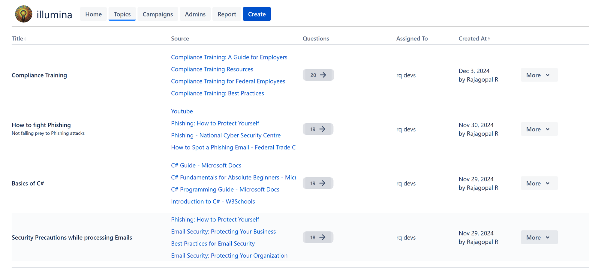Image resolution: width=589 pixels, height=270 pixels.
Task: Open Introduction to C# - W3Schools link
Action: click(x=213, y=202)
